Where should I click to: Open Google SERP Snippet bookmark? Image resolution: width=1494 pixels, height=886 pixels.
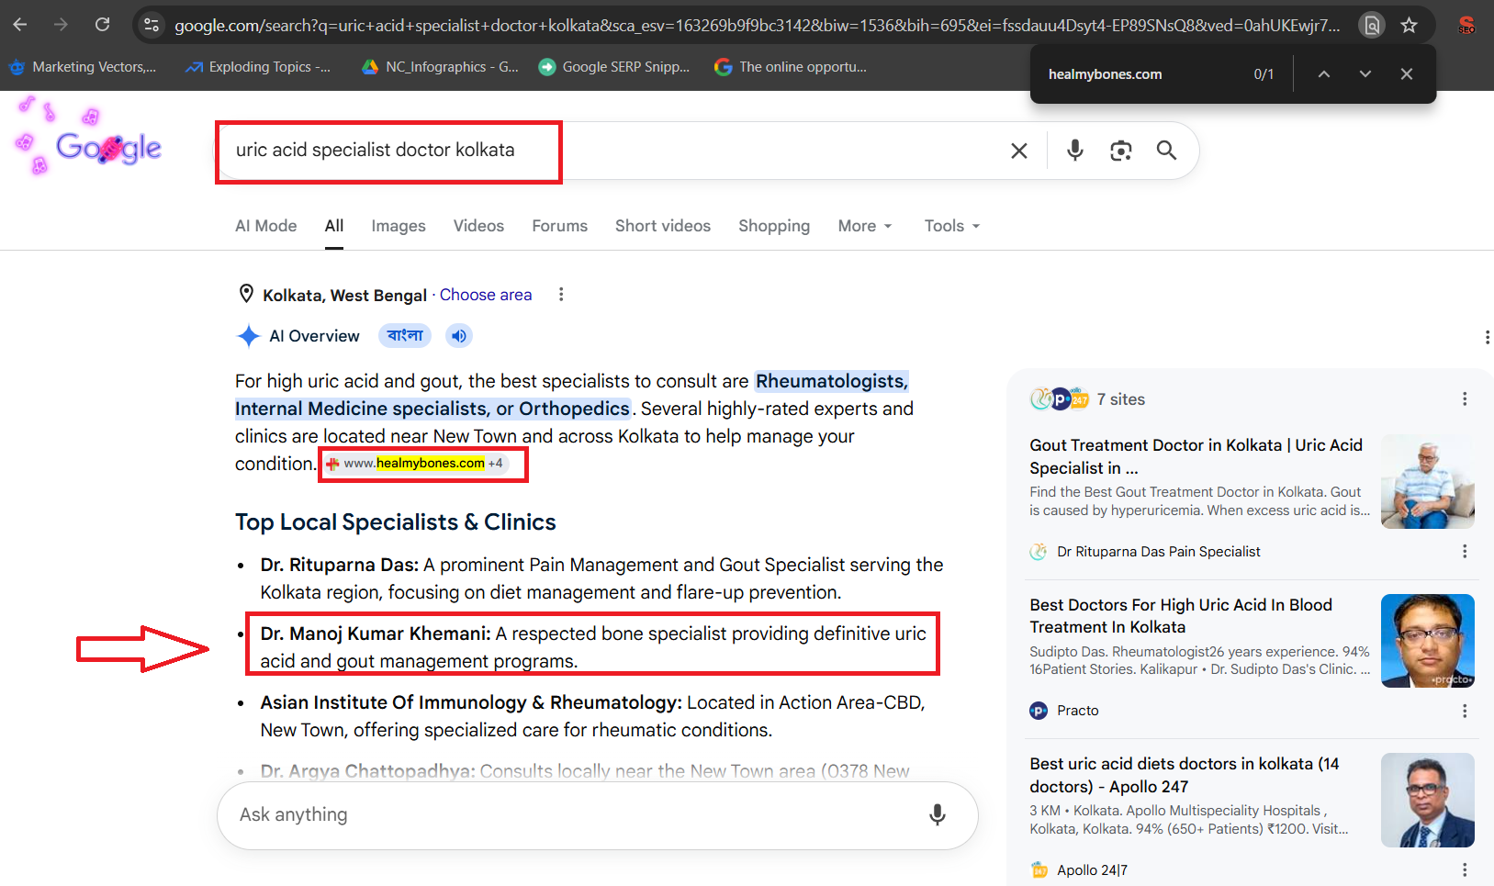coord(614,67)
